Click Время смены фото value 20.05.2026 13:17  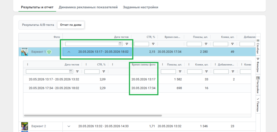143,79
